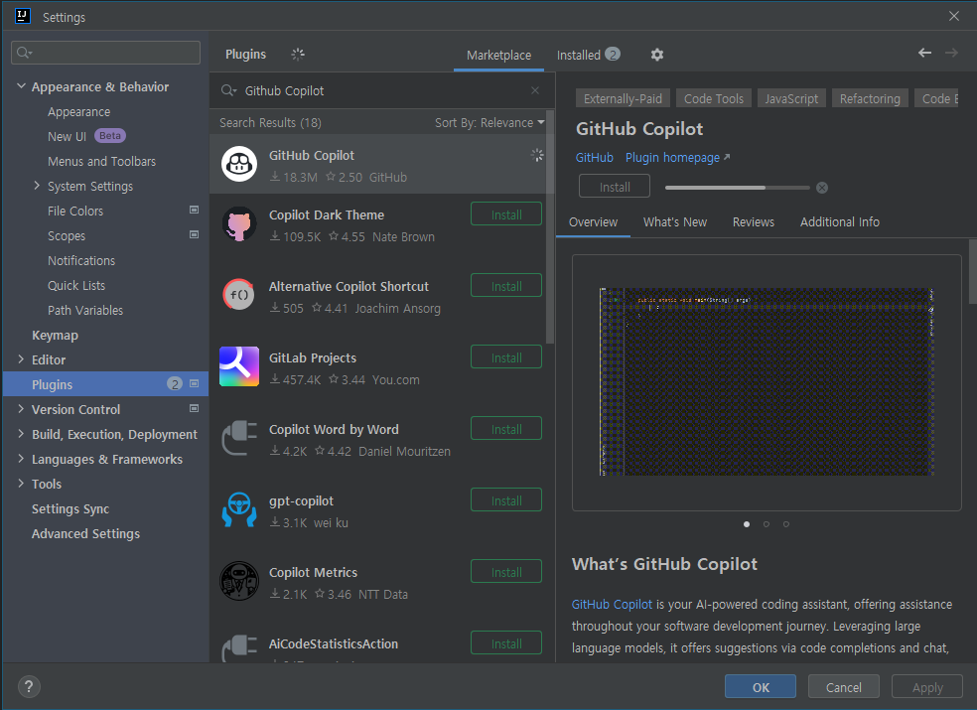Switch to the Marketplace tab
This screenshot has width=977, height=710.
pyautogui.click(x=498, y=56)
